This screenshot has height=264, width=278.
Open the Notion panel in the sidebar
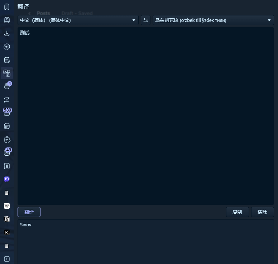[7, 219]
